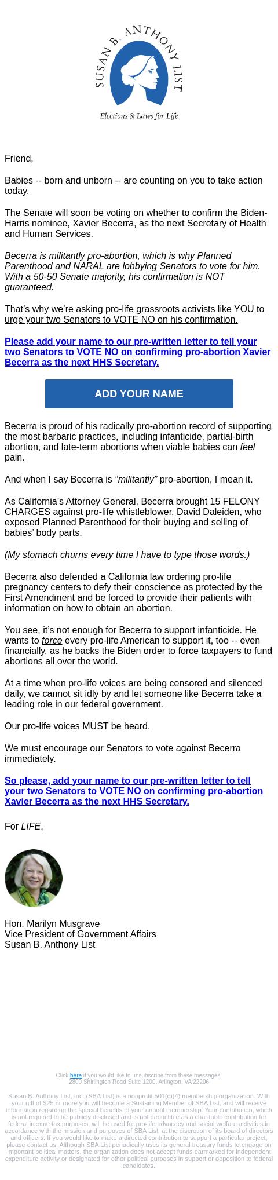The height and width of the screenshot is (1180, 278).
Task: Click the 'Friend,' greeting text
Action: click(x=19, y=158)
